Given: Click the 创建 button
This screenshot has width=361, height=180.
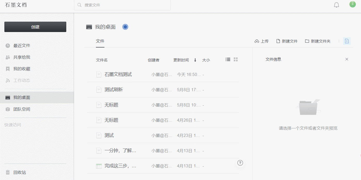Looking at the screenshot, I should pyautogui.click(x=35, y=27).
